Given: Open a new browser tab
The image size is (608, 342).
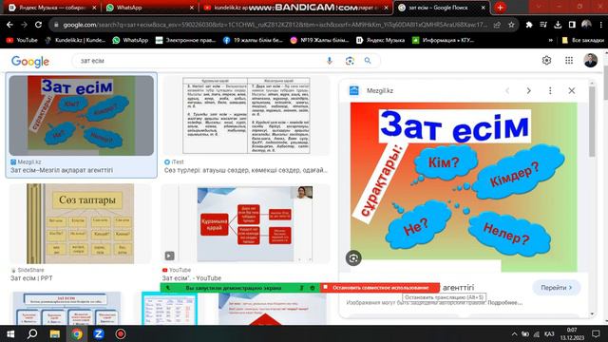Looking at the screenshot, I should (500, 8).
